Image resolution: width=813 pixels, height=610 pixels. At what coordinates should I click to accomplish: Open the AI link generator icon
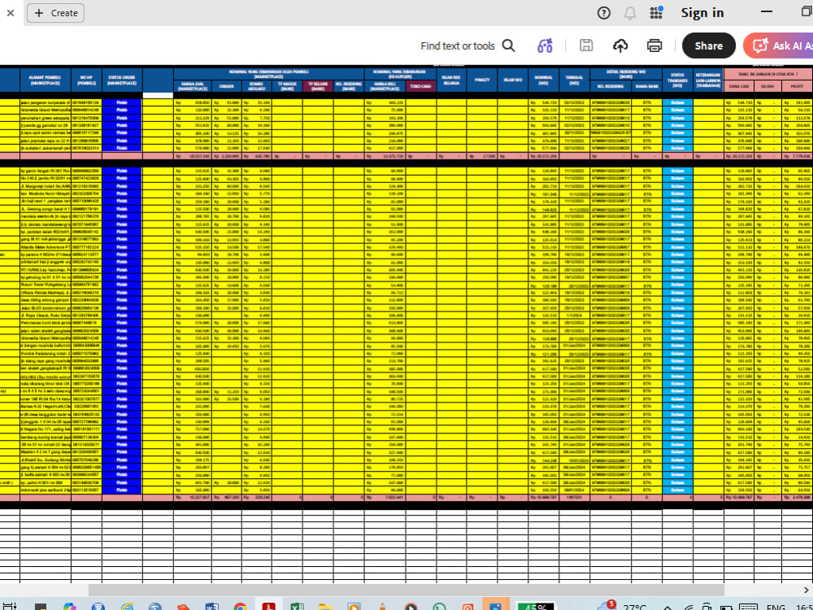click(545, 46)
